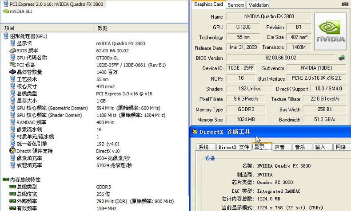Click the Bandwidth field 51.2 GB/s
The height and width of the screenshot is (211, 351).
[x=325, y=119]
